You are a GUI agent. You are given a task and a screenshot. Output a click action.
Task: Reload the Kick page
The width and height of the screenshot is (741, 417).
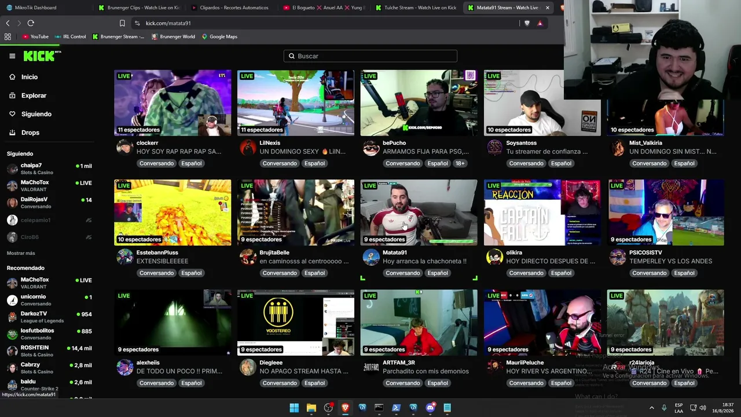coord(31,23)
